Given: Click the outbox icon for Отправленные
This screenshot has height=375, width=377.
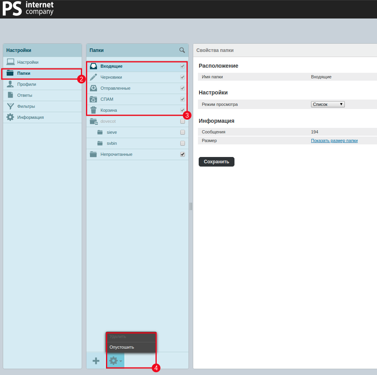Looking at the screenshot, I should [93, 88].
